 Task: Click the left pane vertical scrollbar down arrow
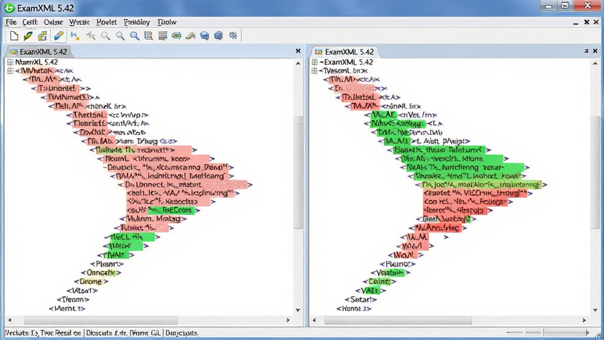(298, 310)
